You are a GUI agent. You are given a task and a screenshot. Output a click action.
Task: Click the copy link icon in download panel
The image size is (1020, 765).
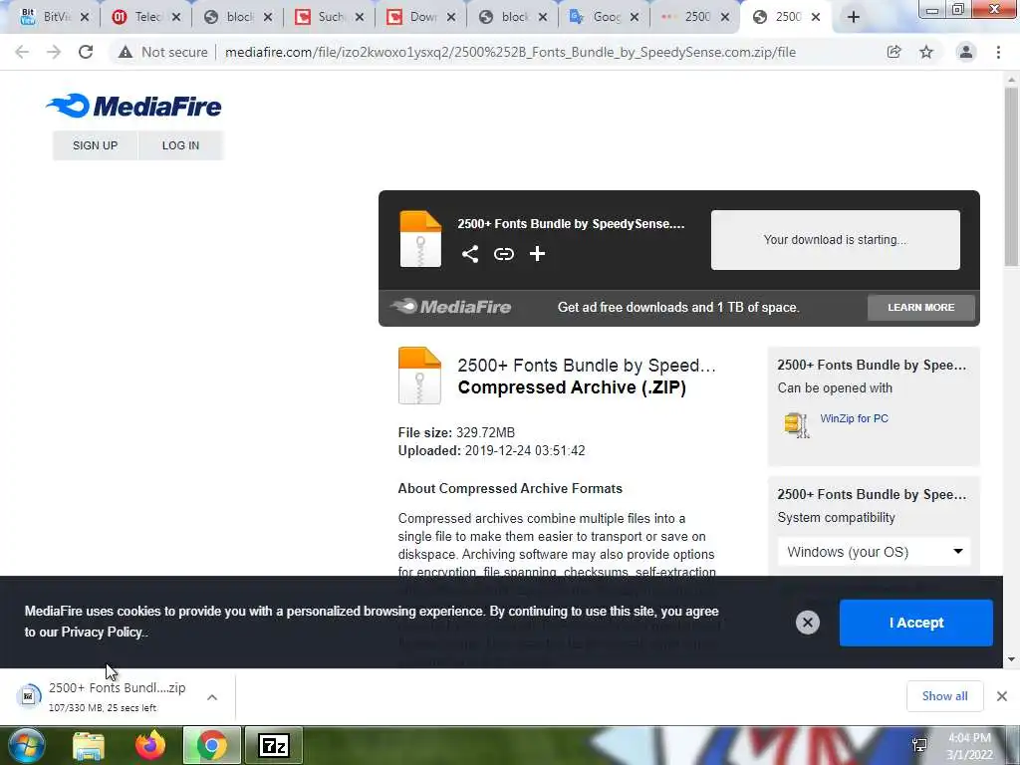(x=503, y=254)
